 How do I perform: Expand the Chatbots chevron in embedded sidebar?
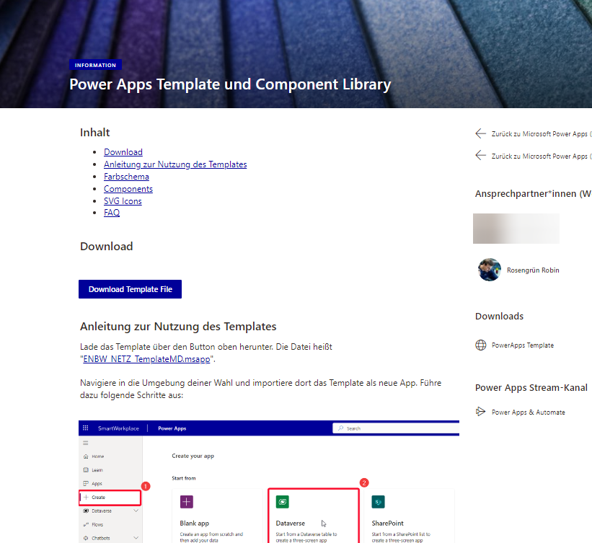[x=136, y=538]
